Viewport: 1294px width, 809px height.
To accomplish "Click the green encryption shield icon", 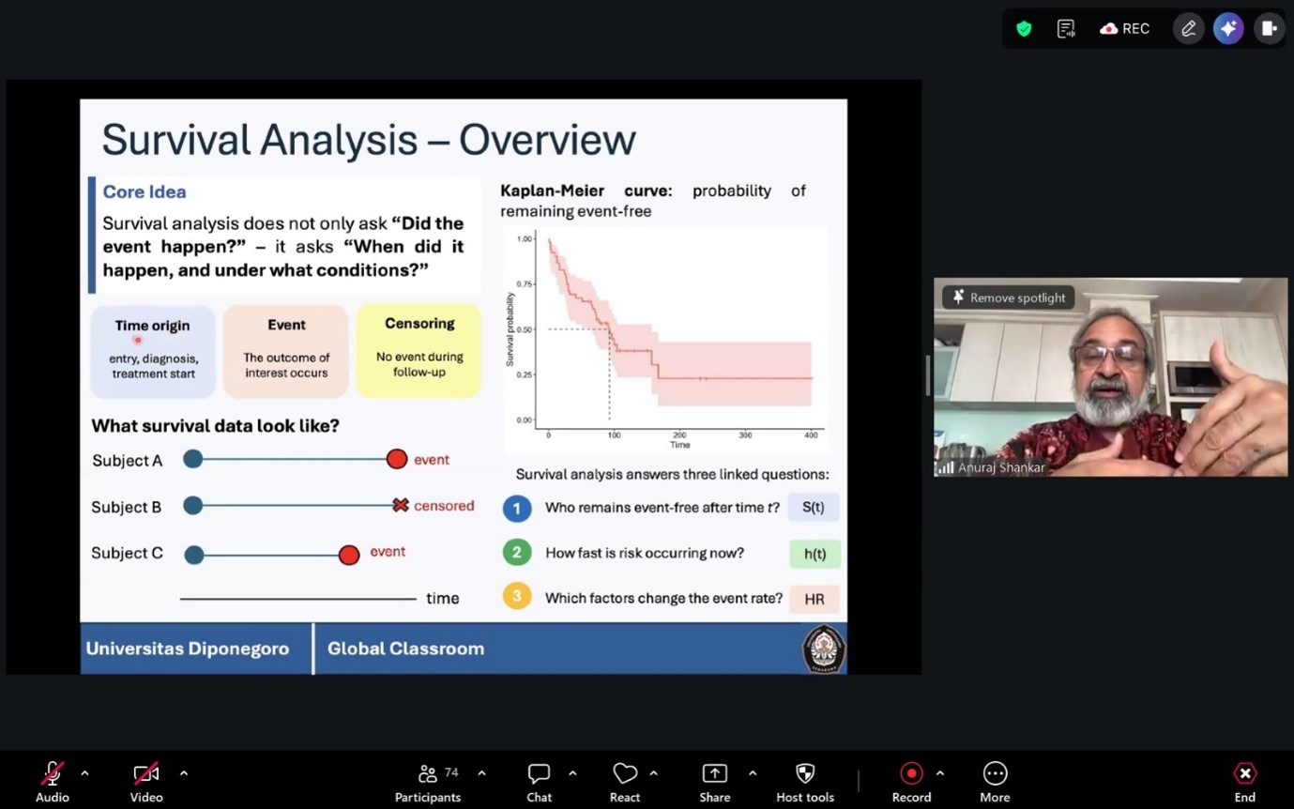I will (1024, 28).
